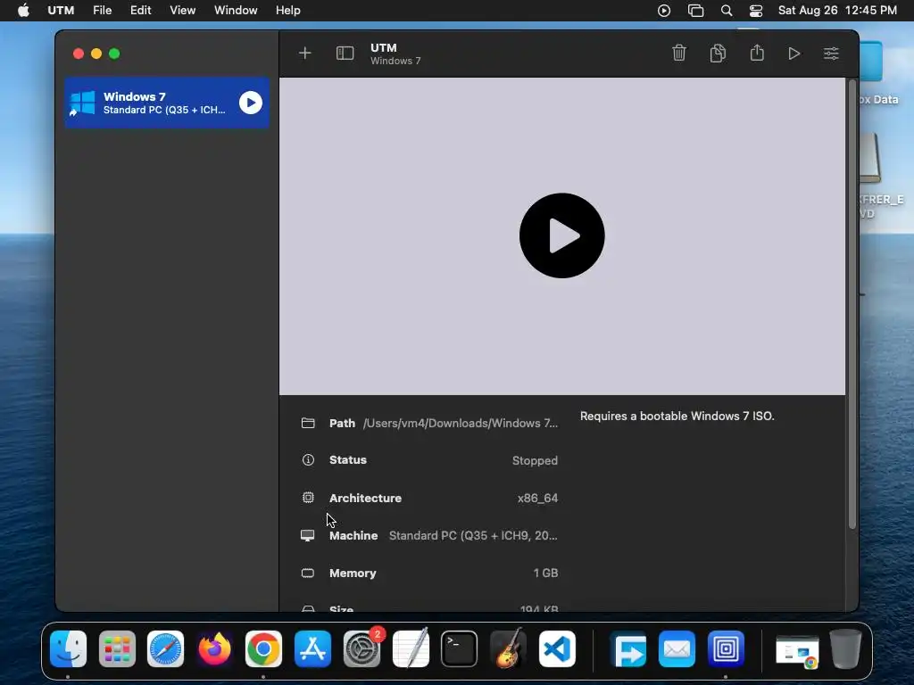This screenshot has width=914, height=685.
Task: Click the path /Users/vm4/Downloads/Windows 7...
Action: [x=461, y=423]
